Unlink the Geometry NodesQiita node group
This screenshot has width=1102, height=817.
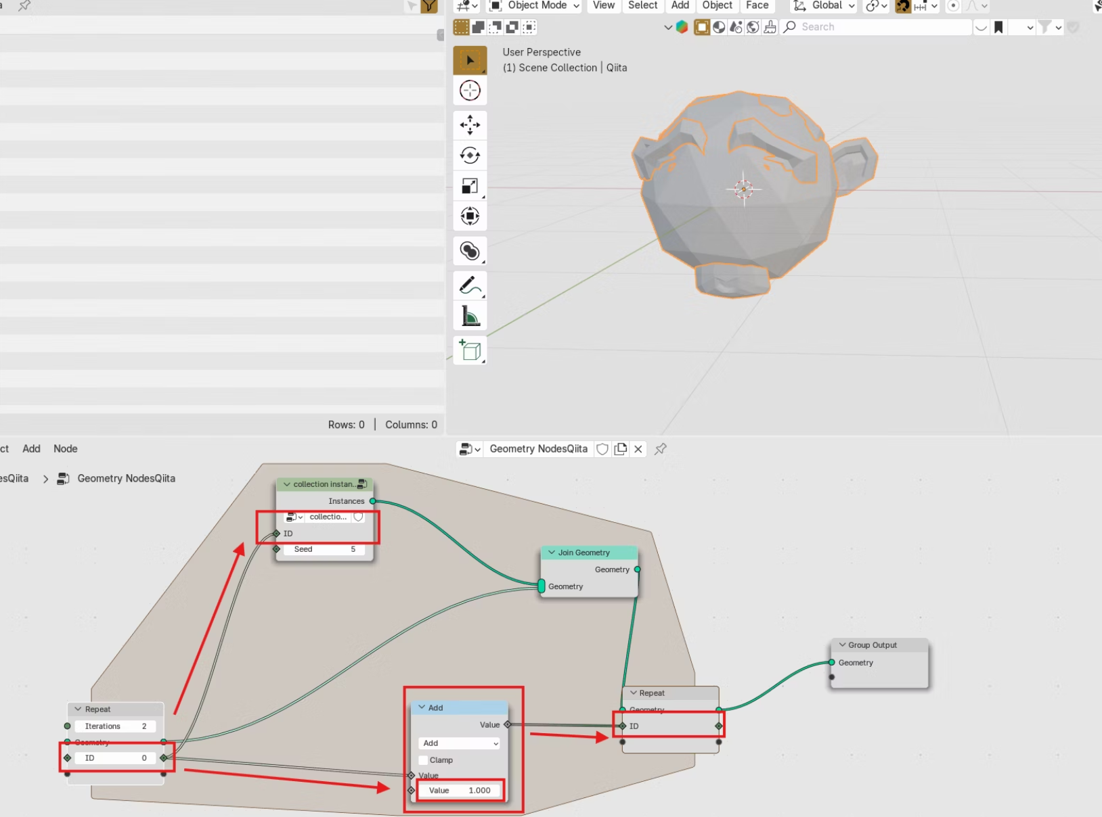[x=638, y=448]
